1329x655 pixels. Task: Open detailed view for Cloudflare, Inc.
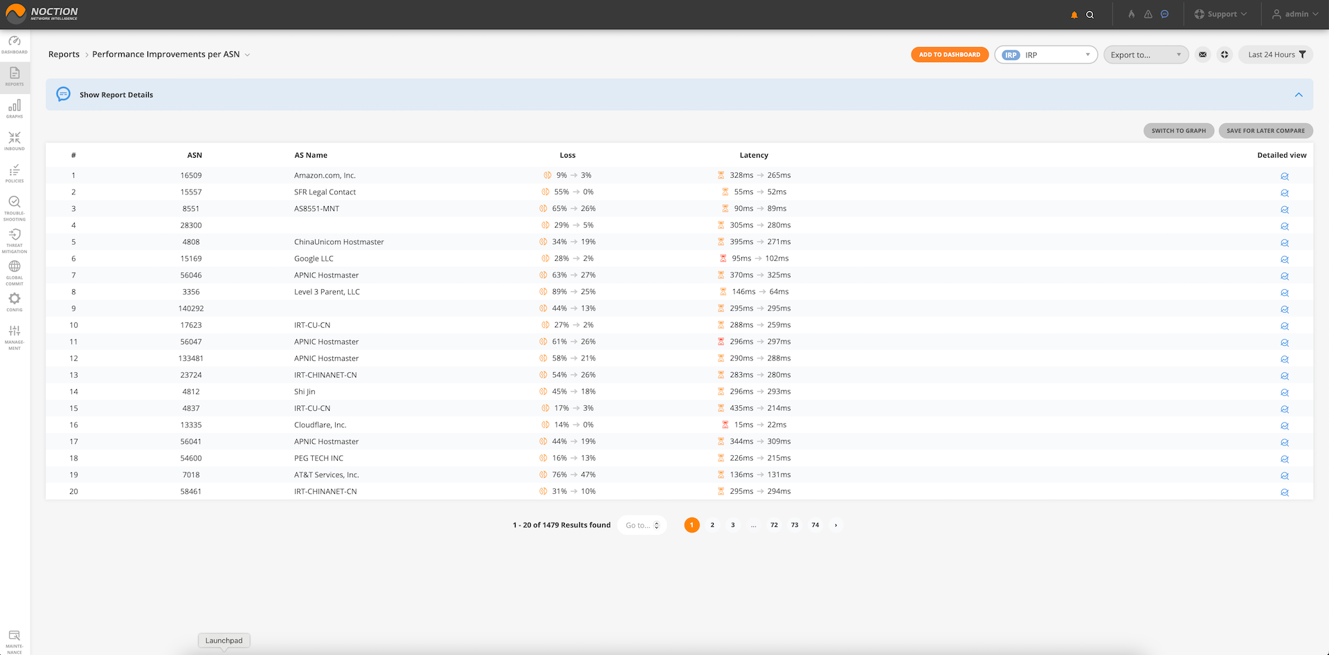coord(1285,426)
